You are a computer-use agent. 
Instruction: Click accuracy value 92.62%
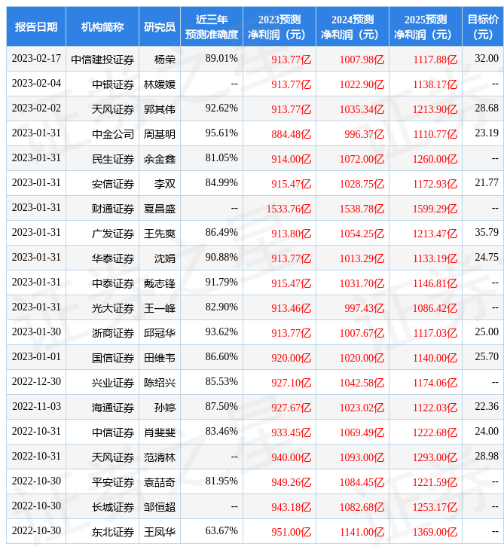(221, 108)
